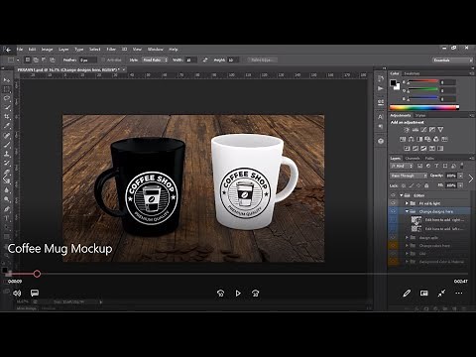Screen dimensions: 476x357
Task: Open the Style Fixed Ratio dropdown
Action: [156, 59]
